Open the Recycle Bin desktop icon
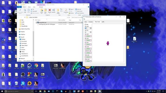This screenshot has width=166, height=93. coord(16,84)
